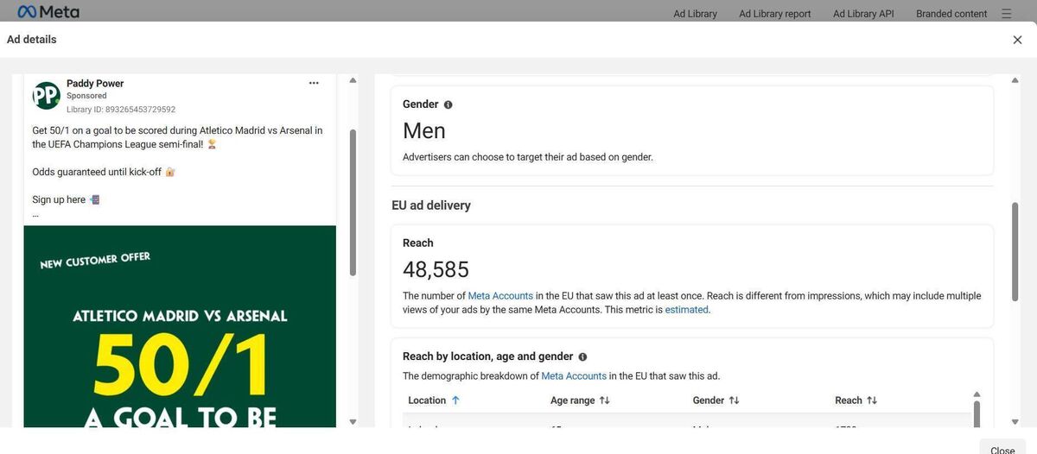Image resolution: width=1037 pixels, height=454 pixels.
Task: Open Meta Accounts link in demographic breakdown text
Action: point(574,376)
